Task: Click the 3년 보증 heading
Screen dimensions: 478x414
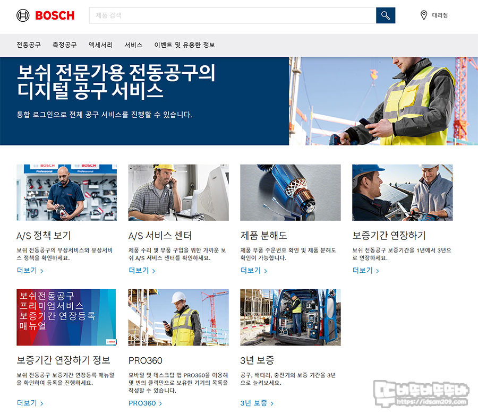Action: pyautogui.click(x=257, y=360)
